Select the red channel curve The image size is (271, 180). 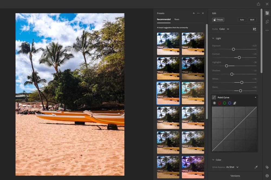(x=220, y=103)
